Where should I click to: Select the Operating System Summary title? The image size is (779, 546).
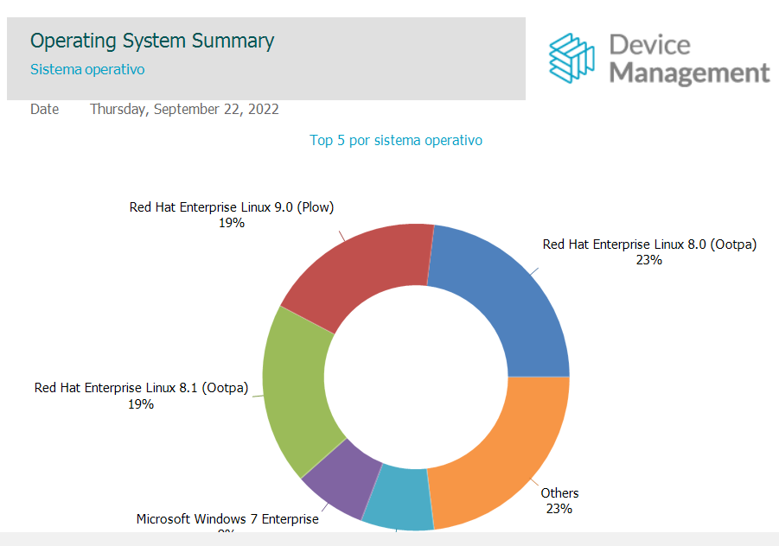pos(152,41)
